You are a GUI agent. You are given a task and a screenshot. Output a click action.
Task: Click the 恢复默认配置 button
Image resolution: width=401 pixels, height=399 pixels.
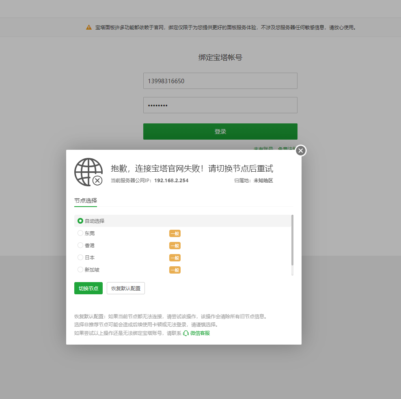click(x=126, y=288)
